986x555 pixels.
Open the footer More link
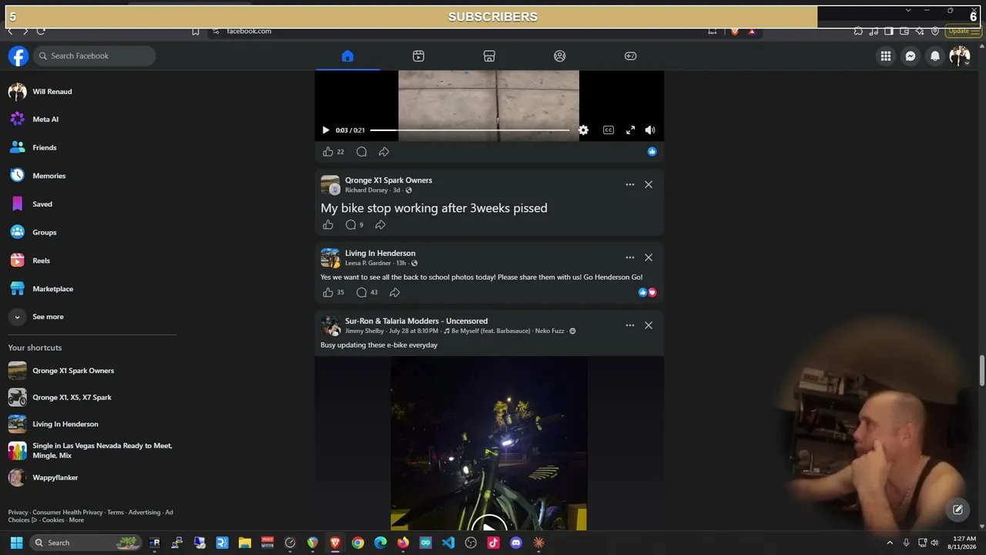[76, 520]
